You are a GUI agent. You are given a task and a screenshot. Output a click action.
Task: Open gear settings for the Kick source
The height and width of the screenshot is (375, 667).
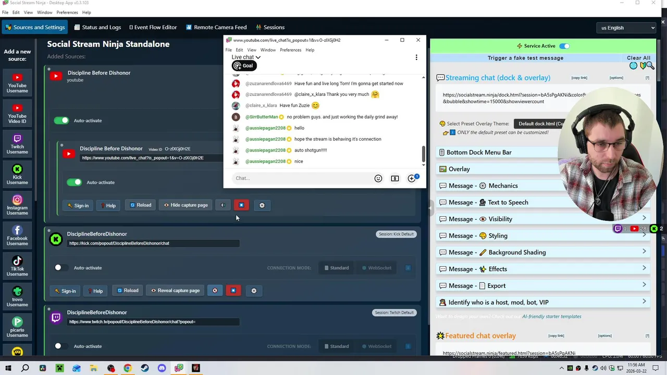click(x=254, y=291)
